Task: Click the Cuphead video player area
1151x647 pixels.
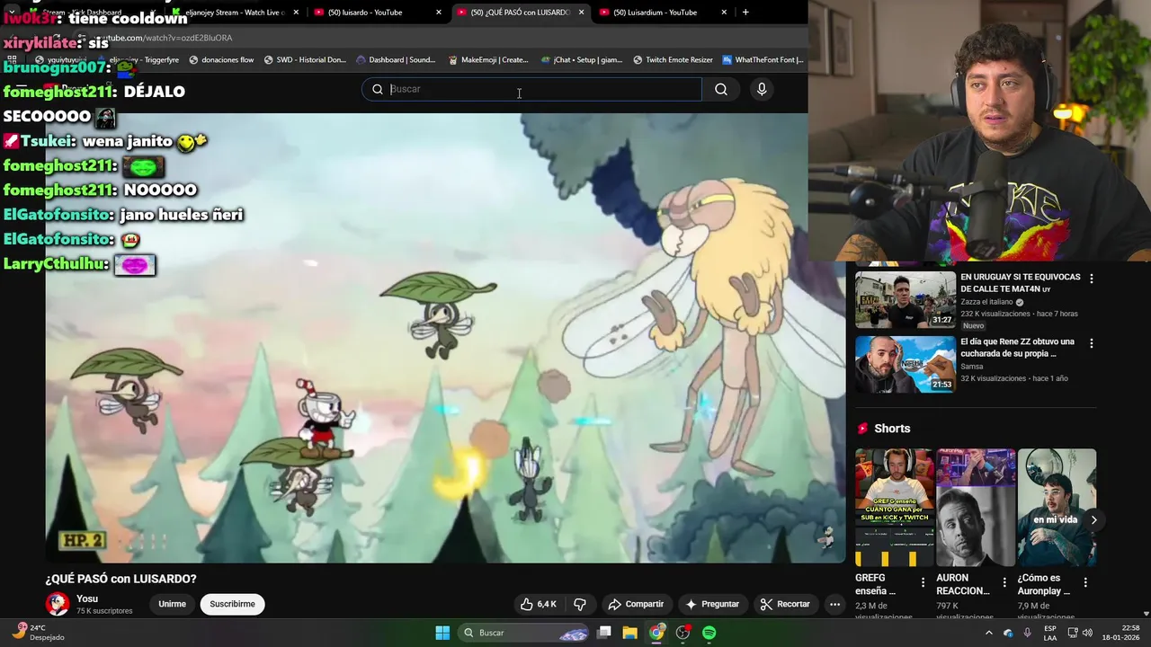Action: tap(445, 337)
